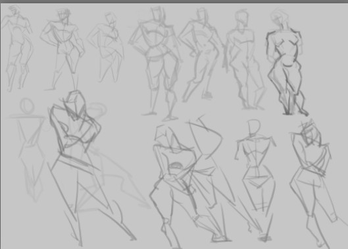Viewport: 348px width, 249px height.
Task: Click the dark gray bar above the canvas
Action: click(174, 1)
